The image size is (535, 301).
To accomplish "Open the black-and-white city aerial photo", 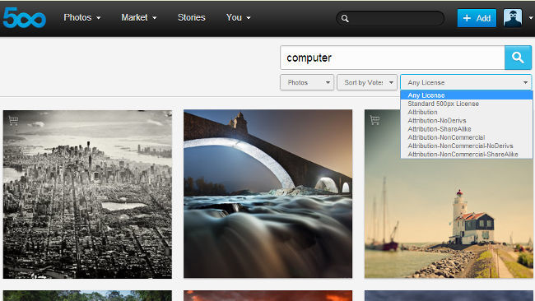I will pos(88,194).
